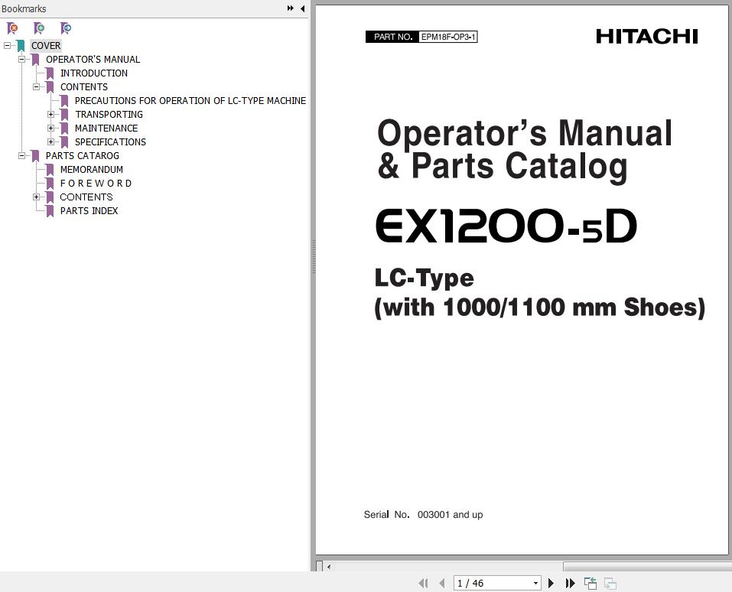732x592 pixels.
Task: Open the page number dropdown arrow
Action: pos(535,583)
